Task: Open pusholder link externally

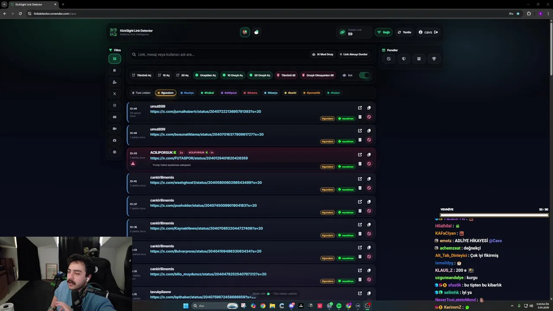Action: pos(360,202)
